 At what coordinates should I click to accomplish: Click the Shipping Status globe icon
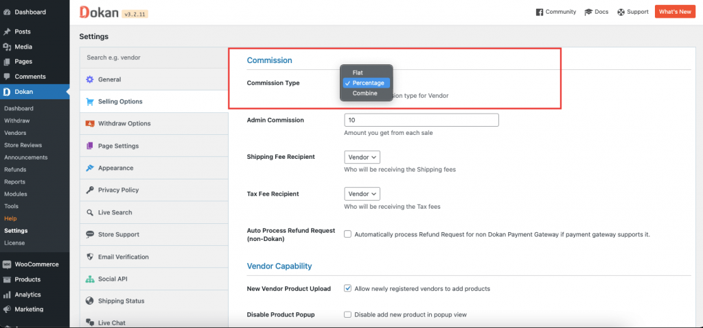coord(90,301)
